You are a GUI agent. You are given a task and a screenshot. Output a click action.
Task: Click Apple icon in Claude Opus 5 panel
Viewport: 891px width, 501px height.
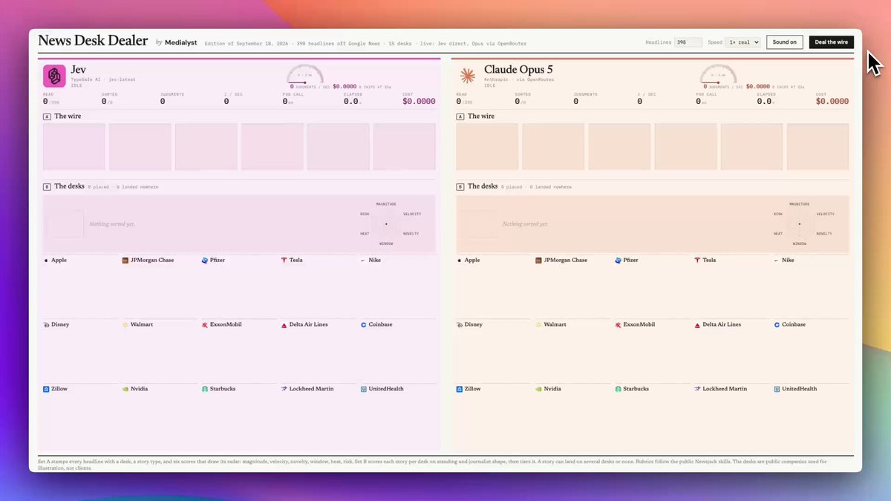click(460, 261)
